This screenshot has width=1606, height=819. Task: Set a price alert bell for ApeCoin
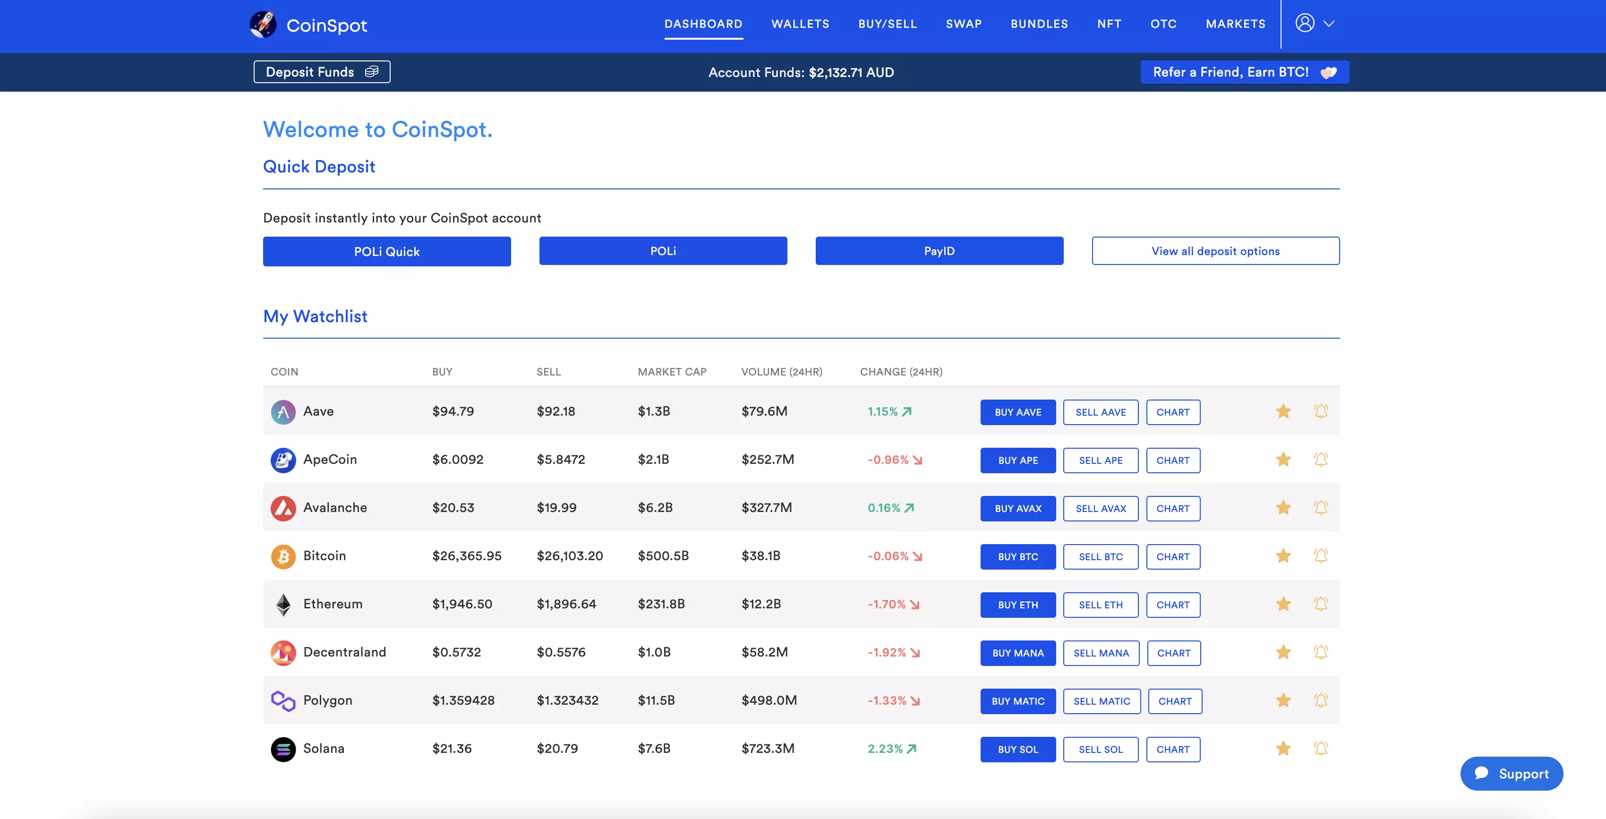click(x=1321, y=460)
